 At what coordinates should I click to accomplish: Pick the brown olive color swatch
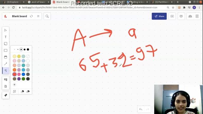coord(15,79)
